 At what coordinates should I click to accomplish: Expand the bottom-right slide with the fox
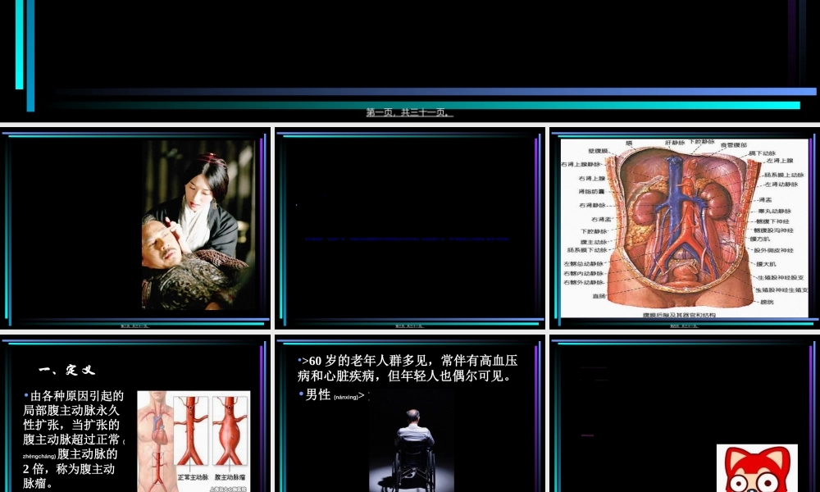click(685, 414)
